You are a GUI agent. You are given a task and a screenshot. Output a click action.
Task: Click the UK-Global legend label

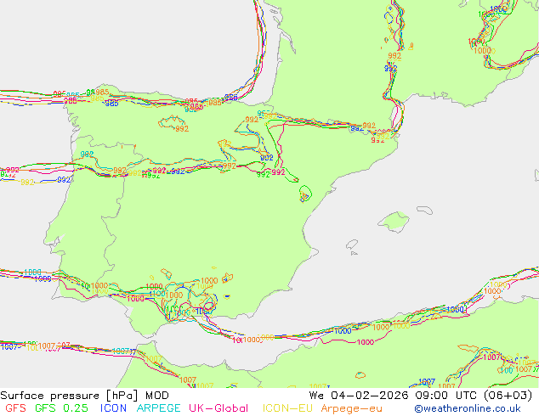[218, 408]
